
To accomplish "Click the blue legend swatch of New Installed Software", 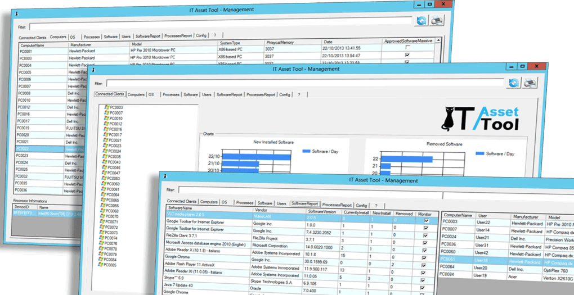I will 307,152.
